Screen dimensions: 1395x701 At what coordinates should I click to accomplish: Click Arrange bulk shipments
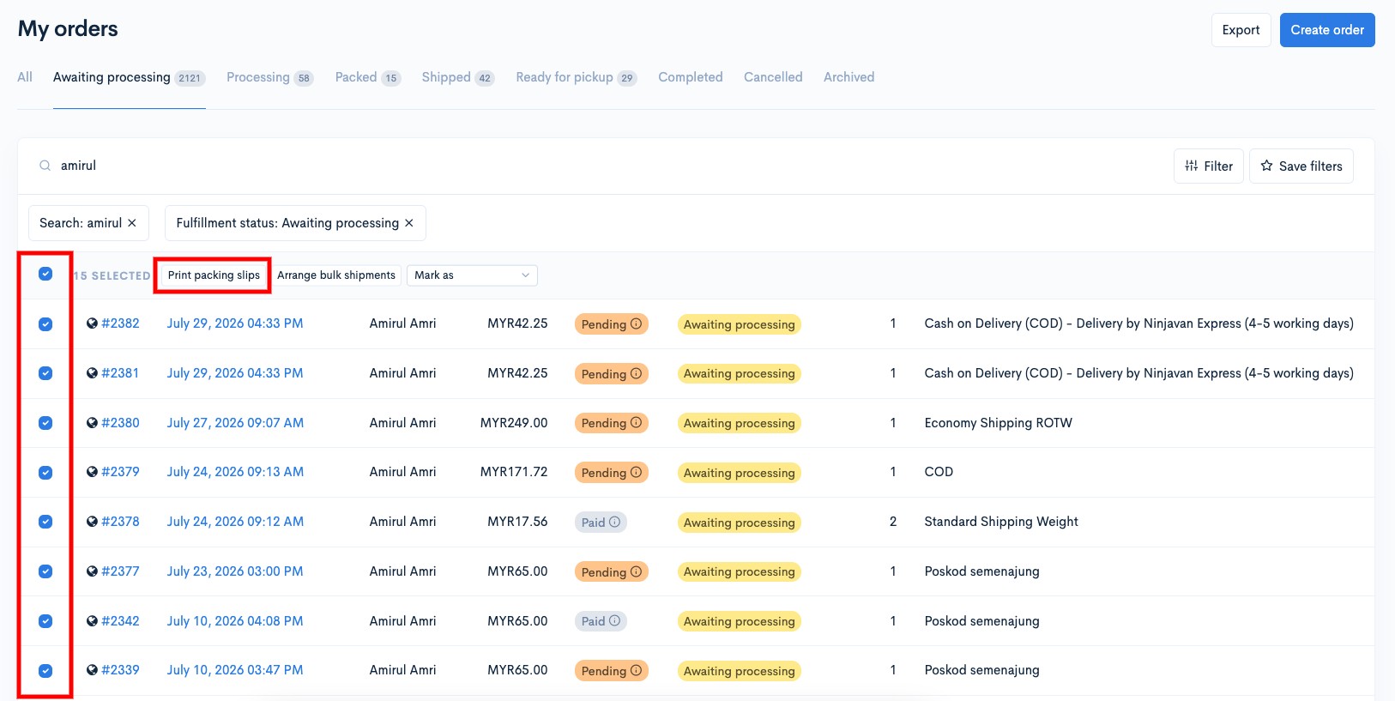[x=336, y=275]
